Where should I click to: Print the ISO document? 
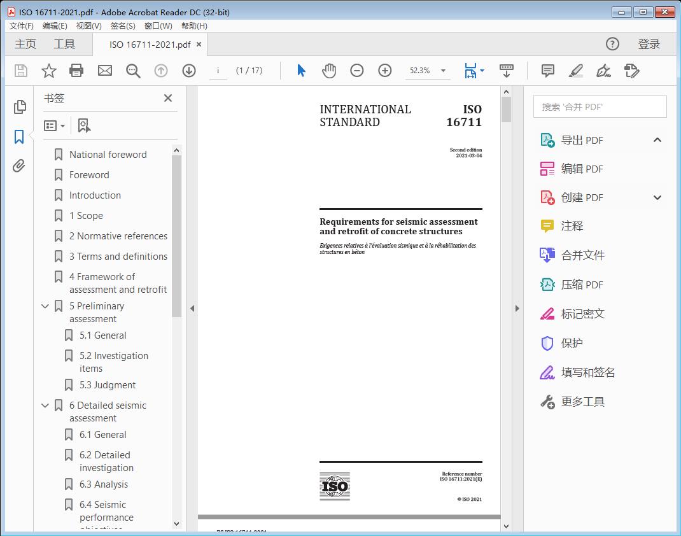point(76,71)
